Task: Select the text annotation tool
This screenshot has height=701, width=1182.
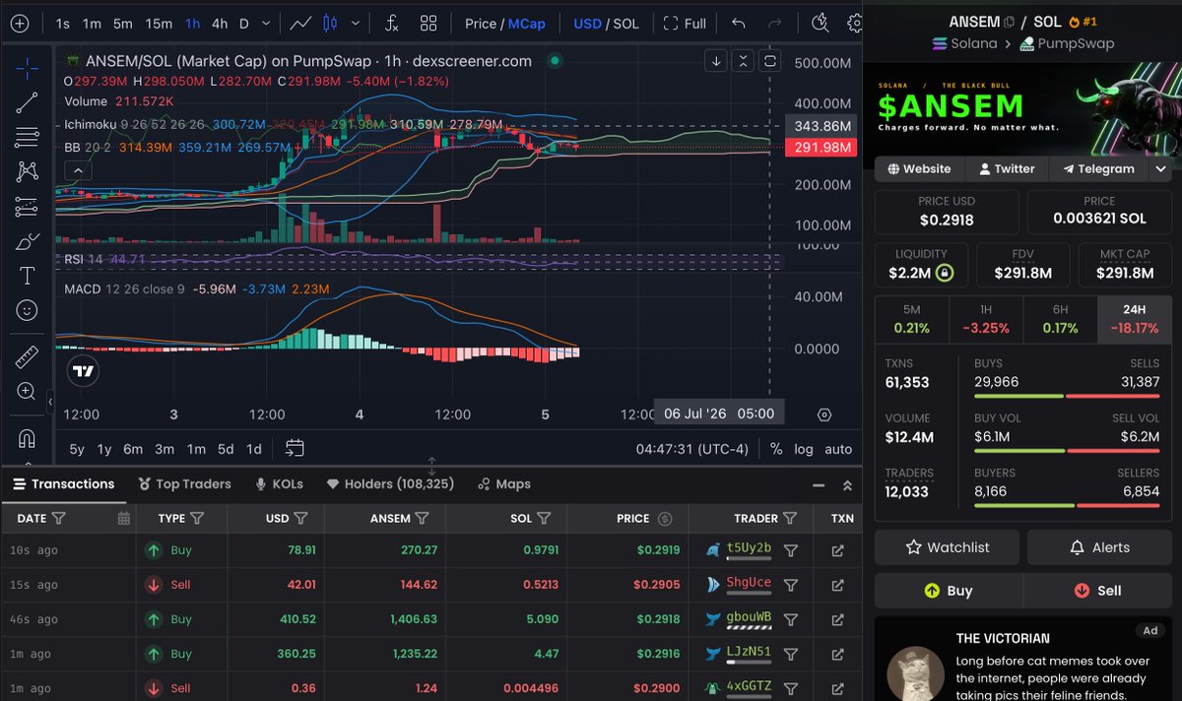Action: pos(27,276)
